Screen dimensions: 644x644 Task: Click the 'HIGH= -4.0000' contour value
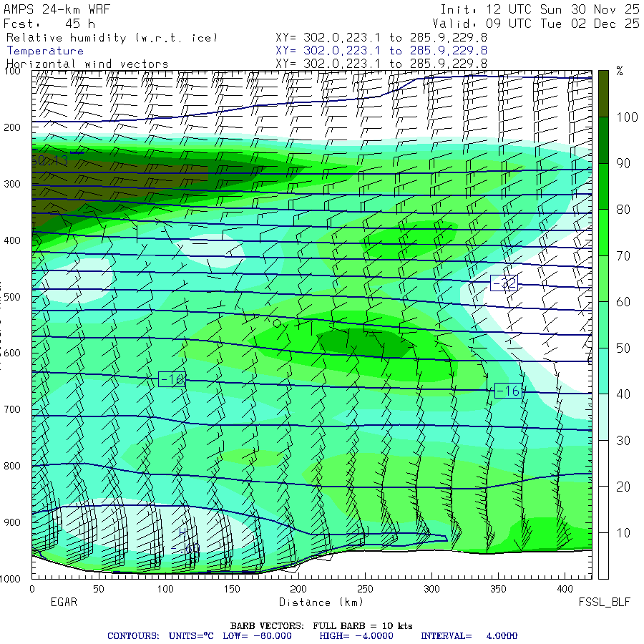pos(356,636)
